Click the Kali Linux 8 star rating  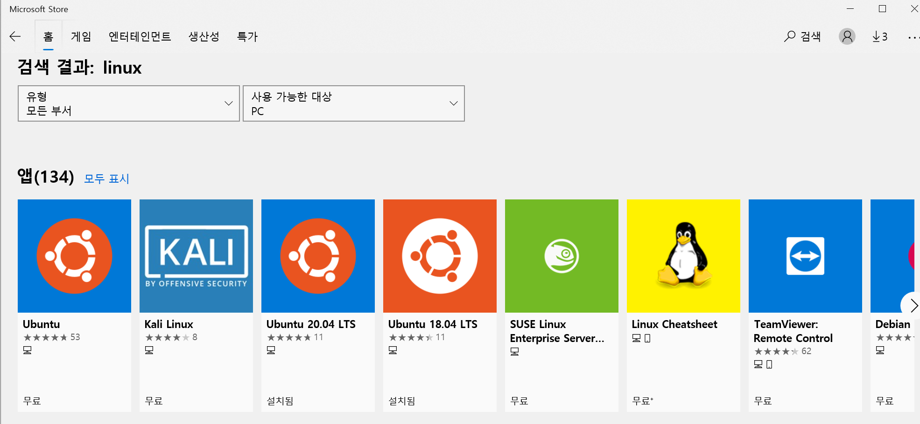click(x=171, y=337)
